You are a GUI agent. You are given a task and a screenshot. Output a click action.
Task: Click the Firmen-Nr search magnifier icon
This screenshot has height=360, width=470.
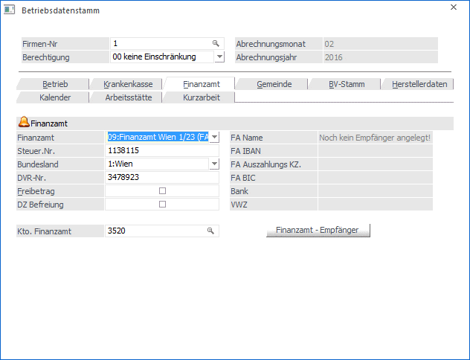[216, 44]
